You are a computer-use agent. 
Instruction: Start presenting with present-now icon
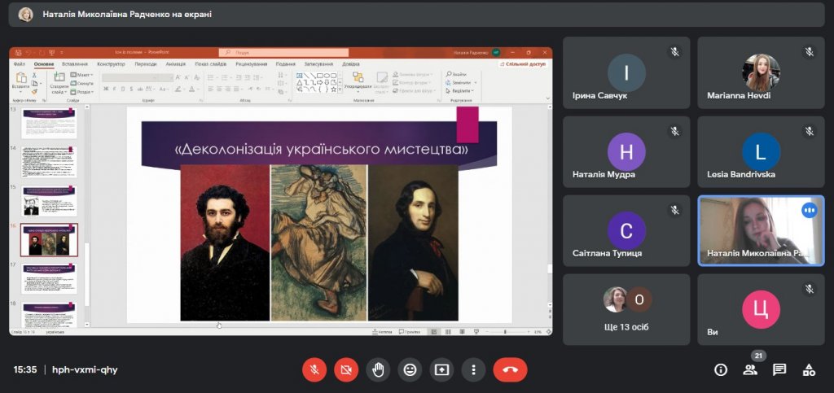[441, 369]
